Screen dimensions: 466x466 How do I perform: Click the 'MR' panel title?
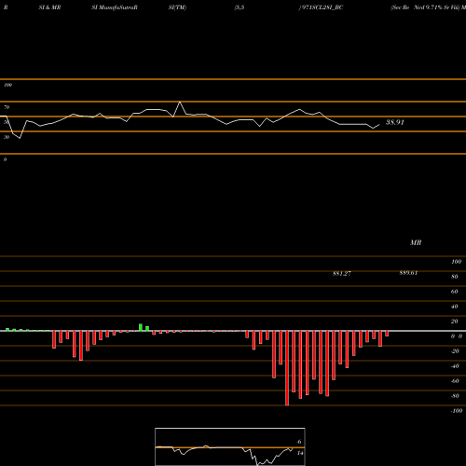[416, 242]
